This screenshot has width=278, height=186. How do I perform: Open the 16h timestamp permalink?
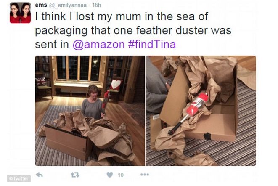96,5
